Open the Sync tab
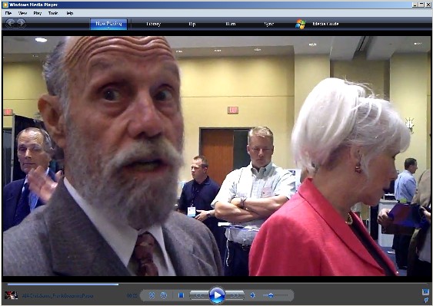Screen dimensions: 433x306 268,24
